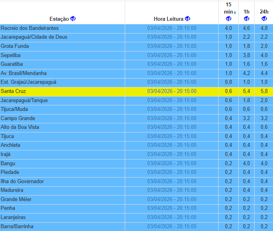
Task: Click the sort arrow beside 15 min
Action: 235,12
